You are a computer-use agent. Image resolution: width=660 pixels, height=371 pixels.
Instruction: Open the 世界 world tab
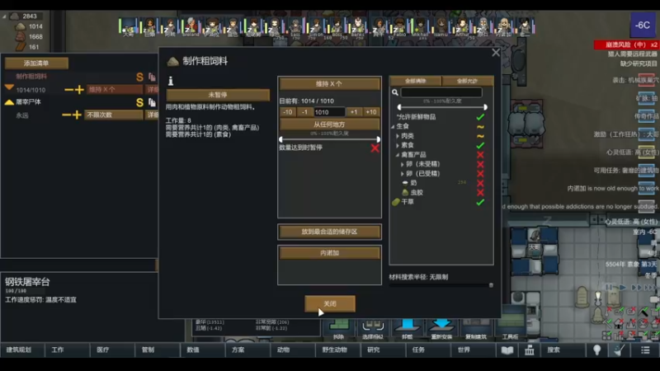coord(474,350)
